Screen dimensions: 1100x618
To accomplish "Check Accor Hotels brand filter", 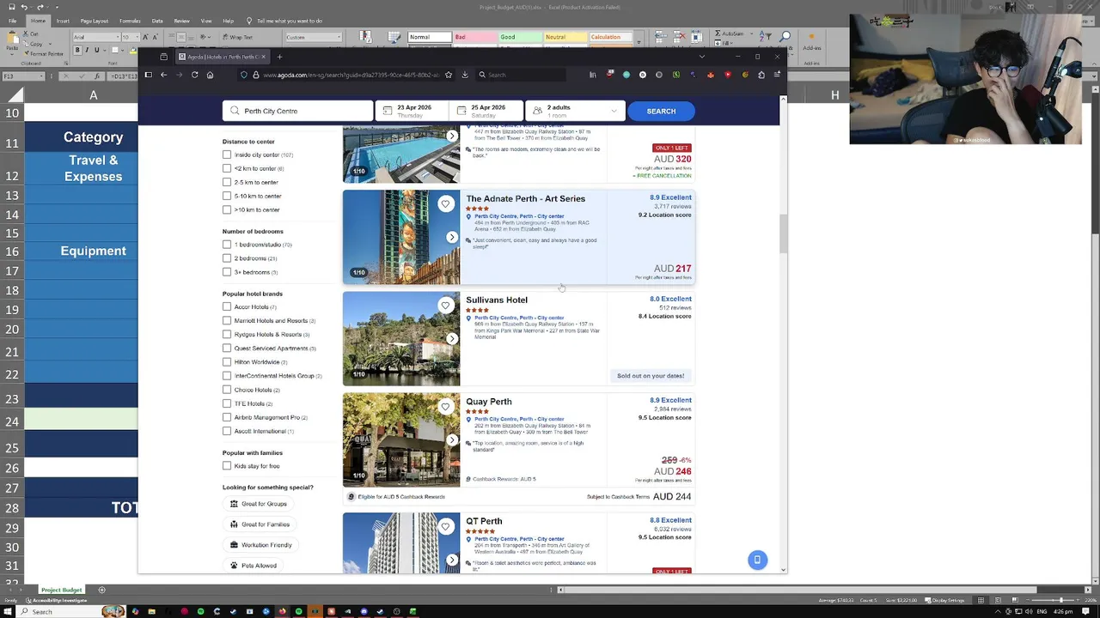I will (x=227, y=306).
